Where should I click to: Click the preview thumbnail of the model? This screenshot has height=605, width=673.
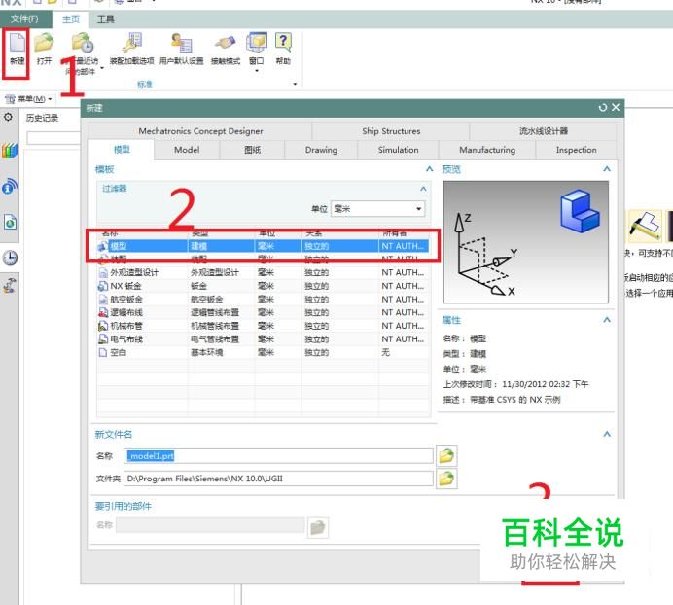tap(526, 242)
